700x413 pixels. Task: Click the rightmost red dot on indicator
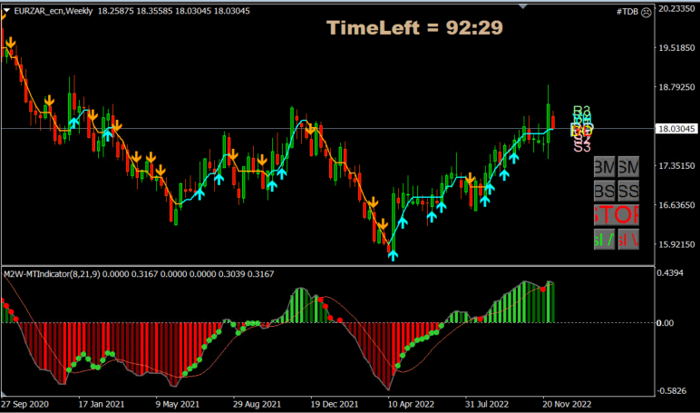pyautogui.click(x=543, y=288)
